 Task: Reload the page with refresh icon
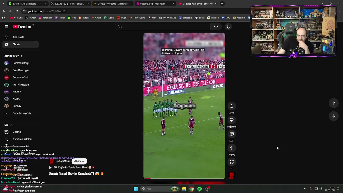point(17,11)
